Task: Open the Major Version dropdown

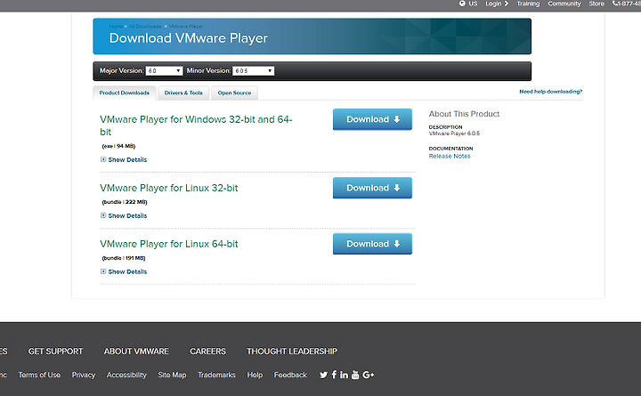Action: pyautogui.click(x=164, y=70)
